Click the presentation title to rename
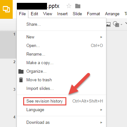The image size is (127, 127). point(38,6)
